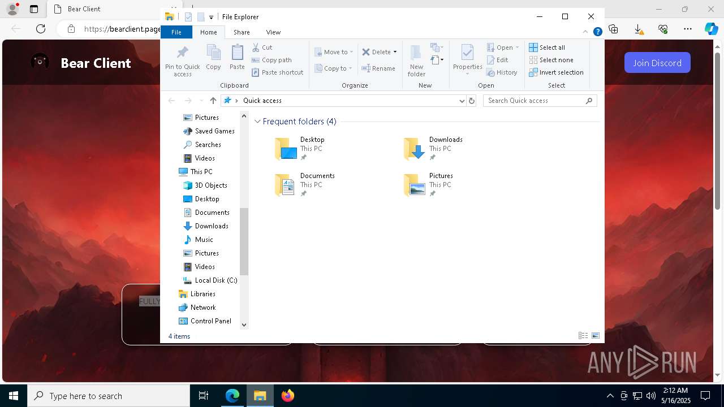The image size is (724, 407).
Task: Open file History command
Action: [502, 72]
